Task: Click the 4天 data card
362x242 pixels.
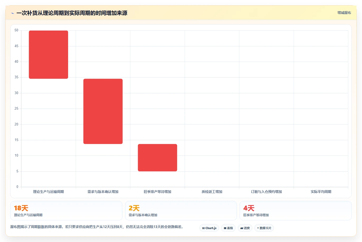Action: coord(296,211)
